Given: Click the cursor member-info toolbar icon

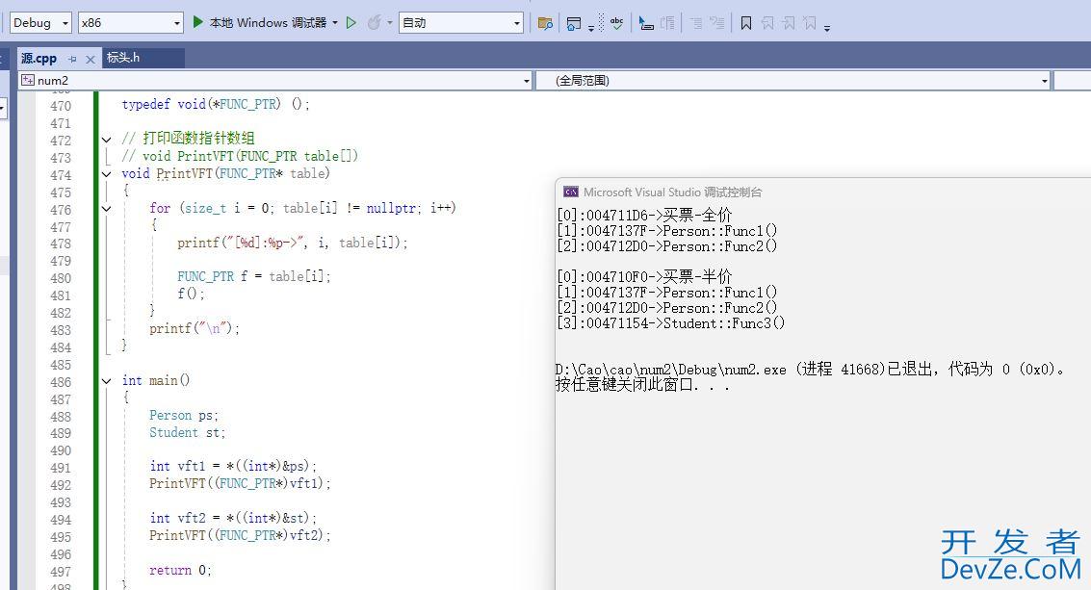Looking at the screenshot, I should click(x=646, y=24).
